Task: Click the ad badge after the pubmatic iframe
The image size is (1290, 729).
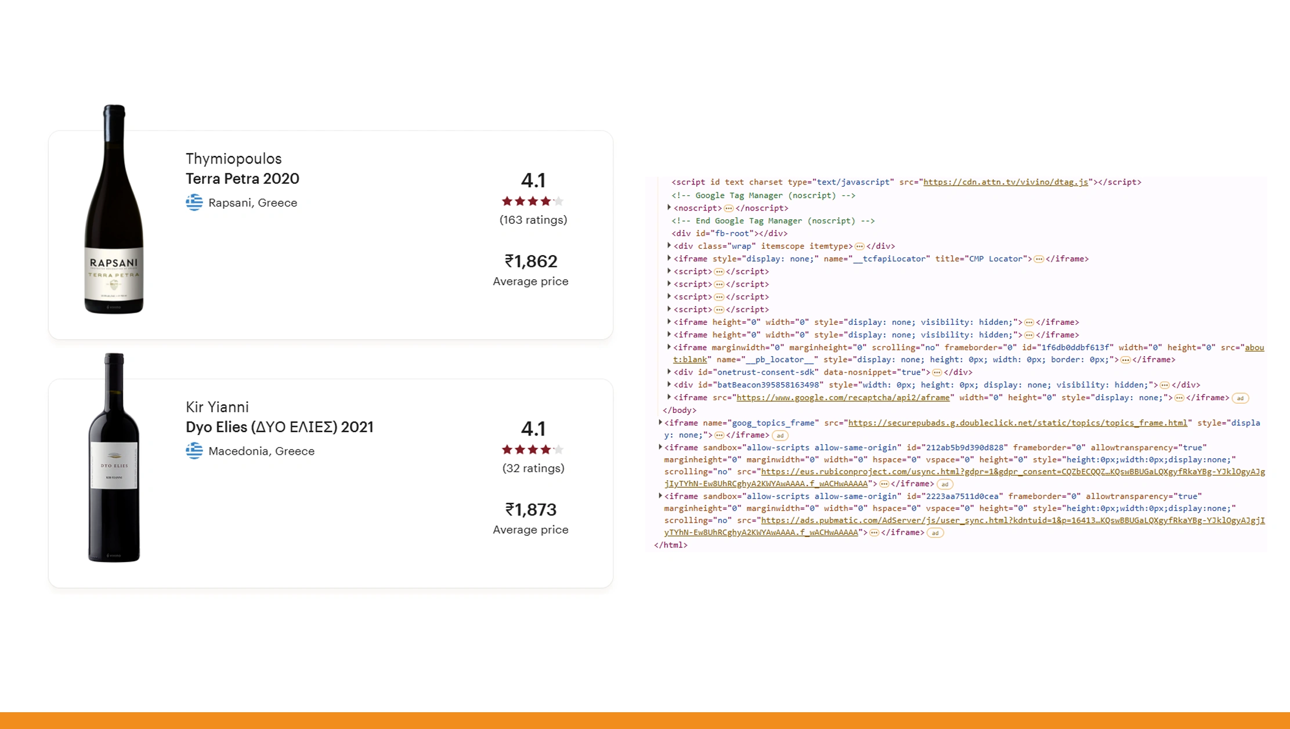Action: coord(935,532)
